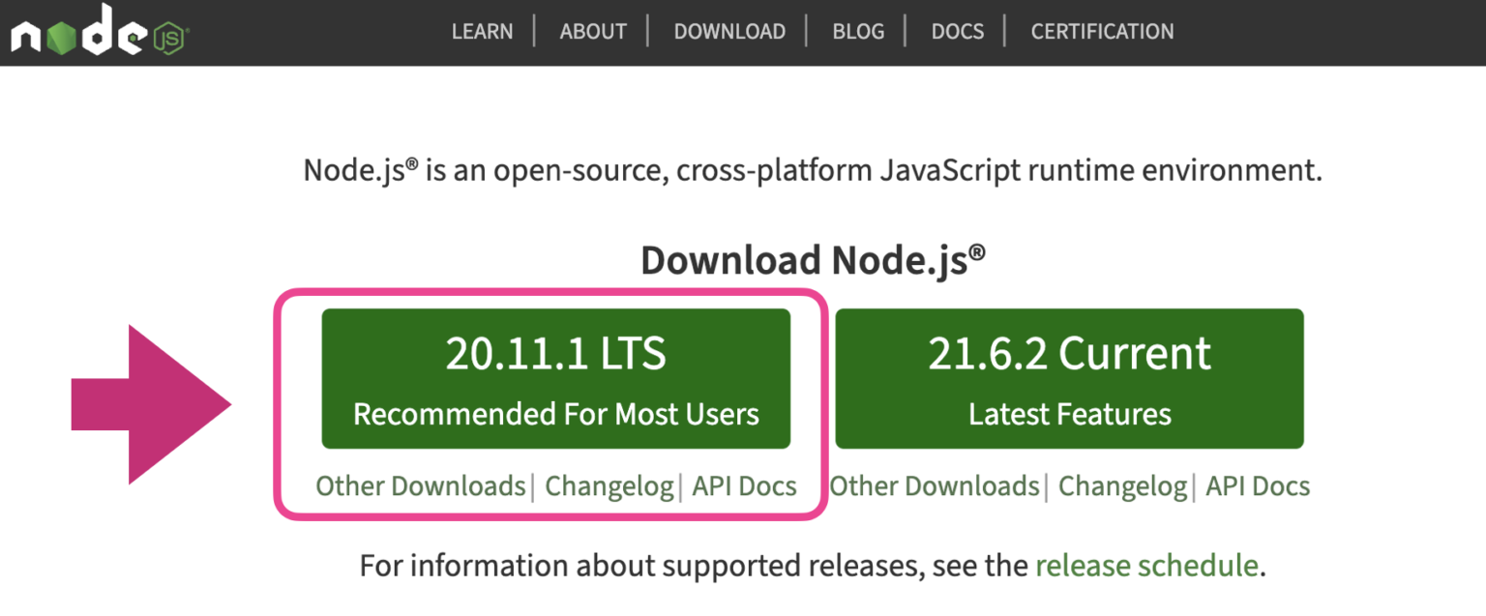Go to the ABOUT page

[593, 32]
